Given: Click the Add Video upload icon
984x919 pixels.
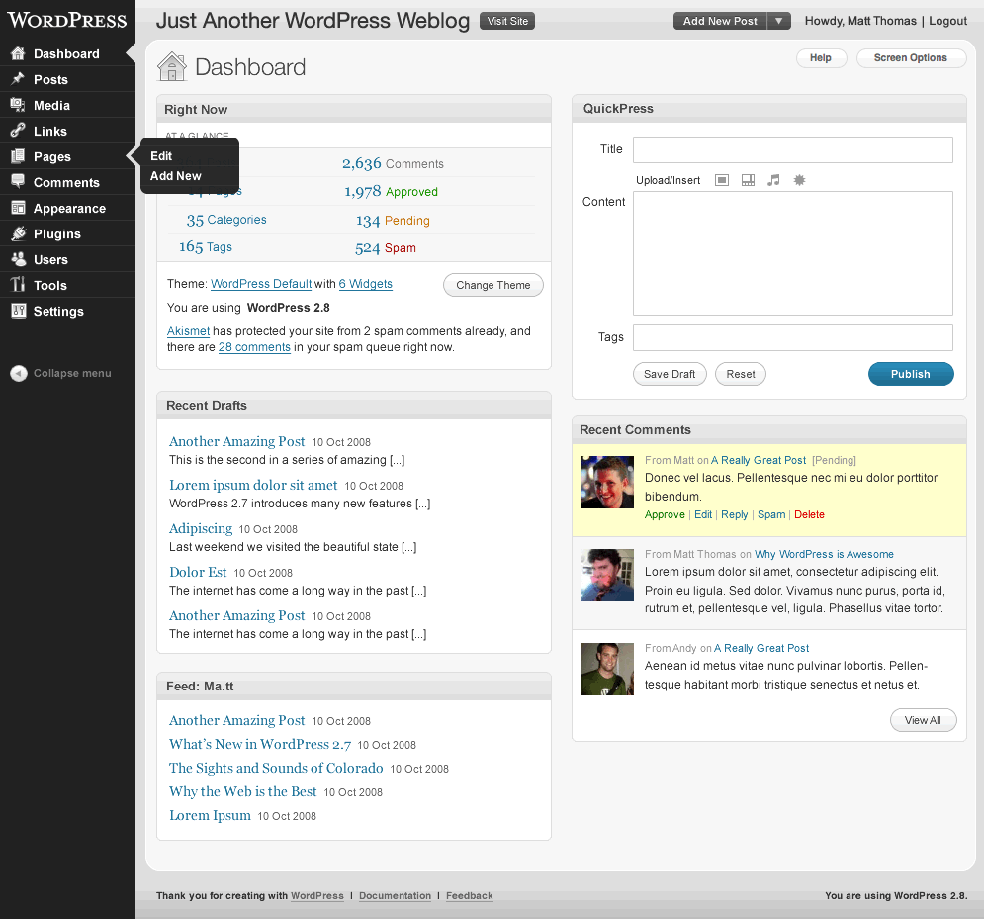Looking at the screenshot, I should (748, 181).
